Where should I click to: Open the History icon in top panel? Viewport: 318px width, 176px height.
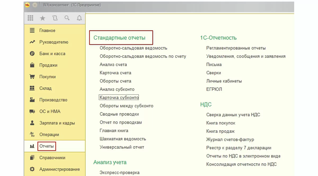55,18
